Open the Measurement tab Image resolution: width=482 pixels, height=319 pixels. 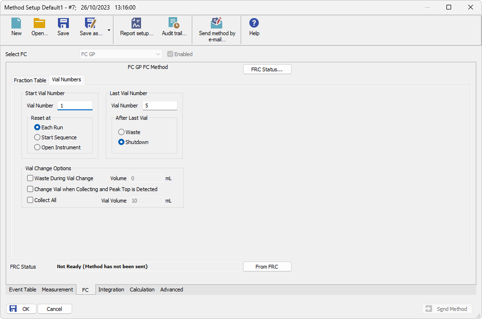click(x=57, y=290)
